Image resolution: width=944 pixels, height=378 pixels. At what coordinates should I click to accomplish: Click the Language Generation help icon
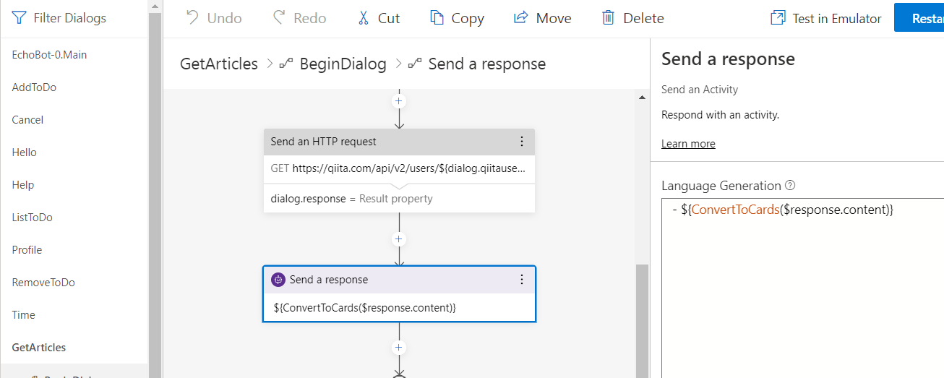(790, 186)
